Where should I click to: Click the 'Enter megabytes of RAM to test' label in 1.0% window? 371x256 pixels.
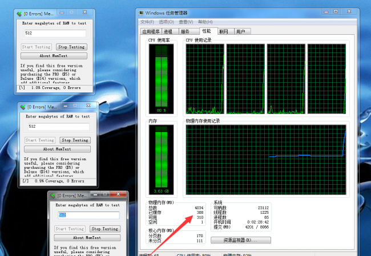coord(54,23)
